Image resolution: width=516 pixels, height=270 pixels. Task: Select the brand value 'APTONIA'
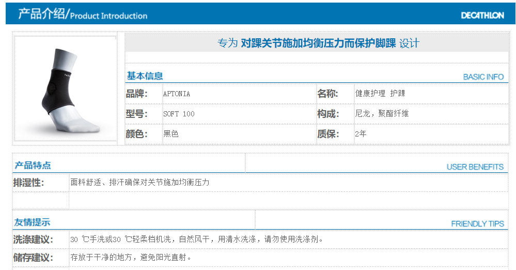point(177,94)
